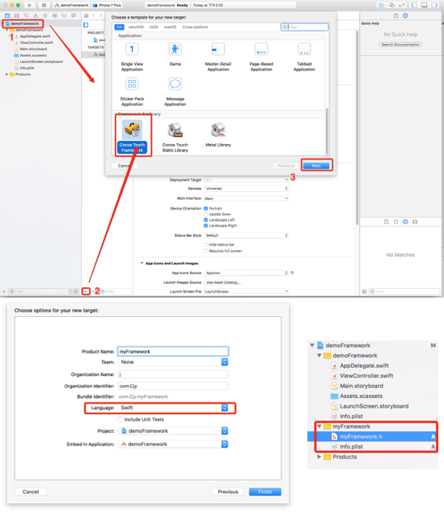Select the iMessage Application template icon
The image size is (444, 512).
(175, 84)
